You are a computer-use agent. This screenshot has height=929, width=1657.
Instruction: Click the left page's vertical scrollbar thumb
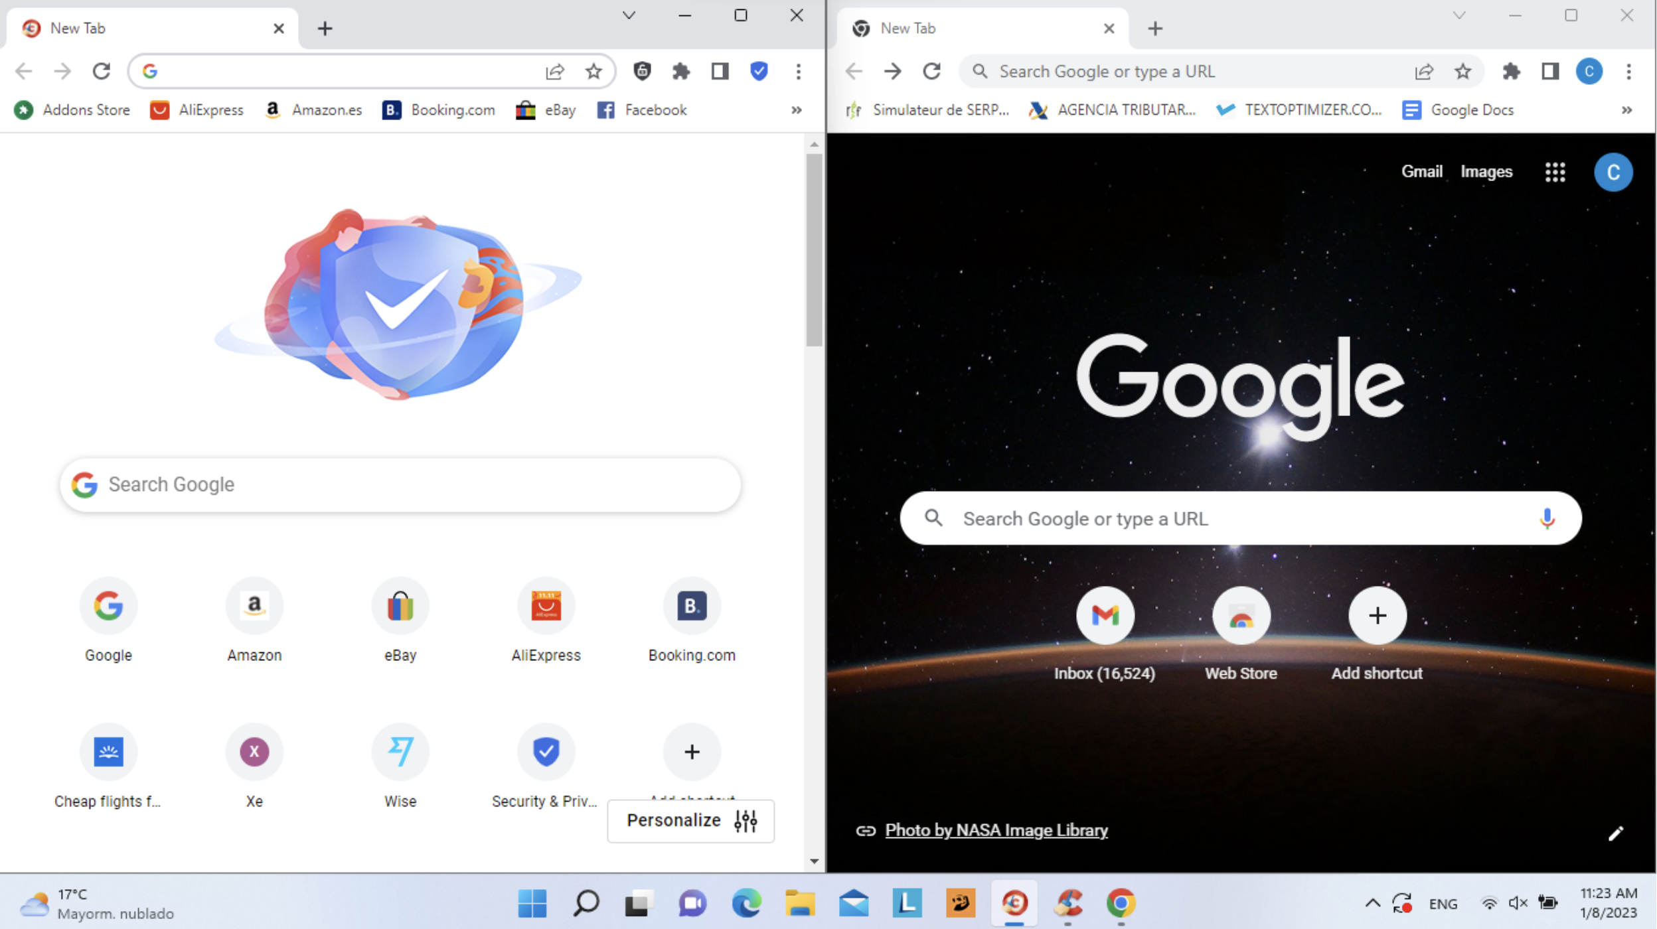click(814, 250)
